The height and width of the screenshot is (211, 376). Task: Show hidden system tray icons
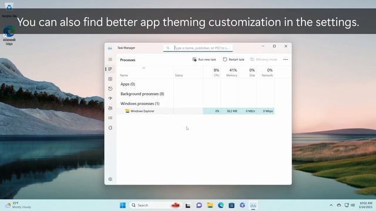coord(331,205)
